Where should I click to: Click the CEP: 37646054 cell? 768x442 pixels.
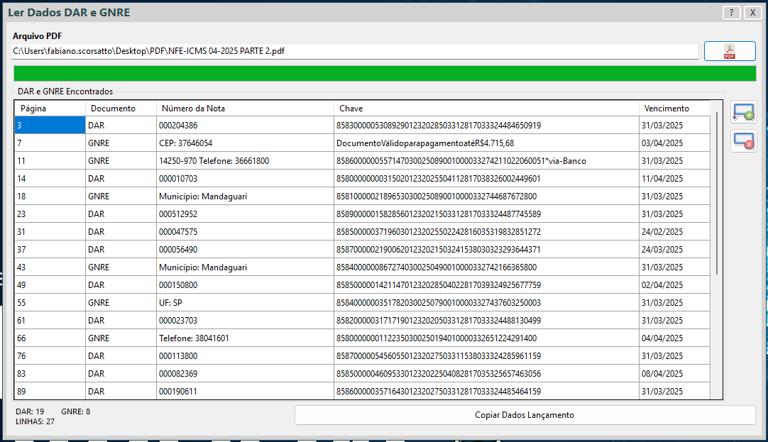pos(245,143)
